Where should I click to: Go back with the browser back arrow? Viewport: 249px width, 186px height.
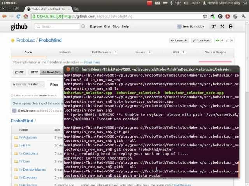click(x=4, y=16)
